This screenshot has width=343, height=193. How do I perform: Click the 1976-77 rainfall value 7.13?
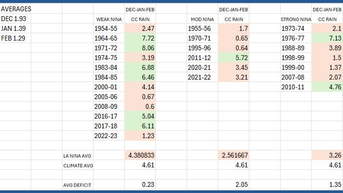327,38
